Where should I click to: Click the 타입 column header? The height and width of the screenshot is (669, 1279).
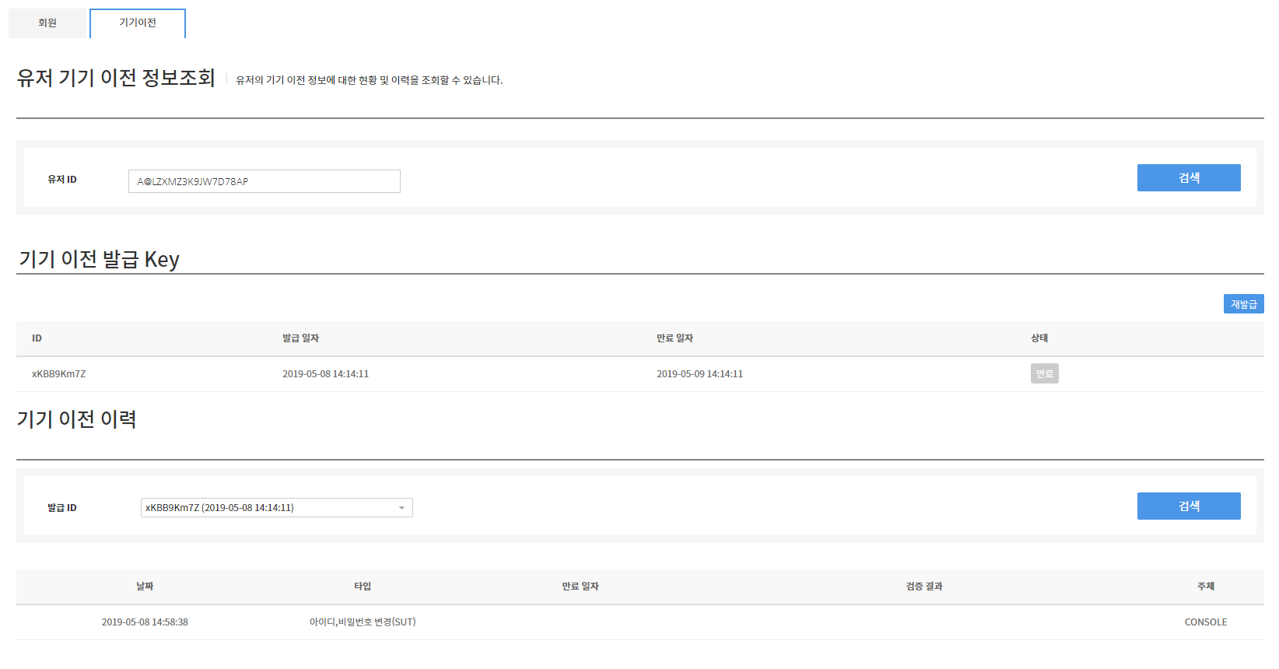[363, 587]
